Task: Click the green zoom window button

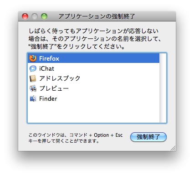Action: [x=44, y=16]
